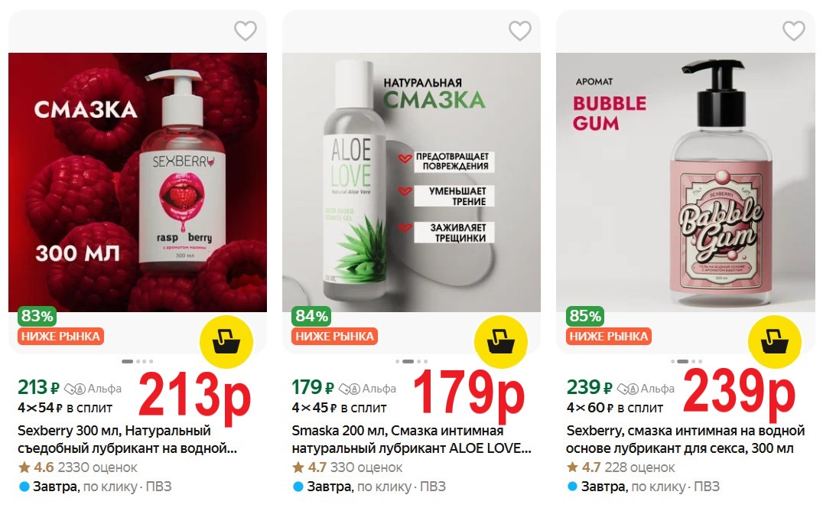823x508 pixels.
Task: Click the Альфа card icon under raspberry product
Action: 75,389
